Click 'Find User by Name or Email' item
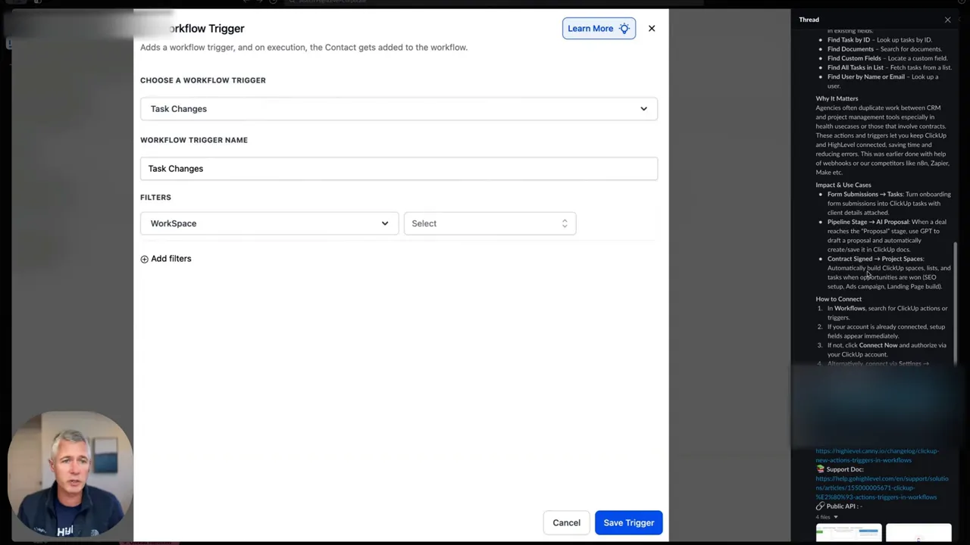 883,81
